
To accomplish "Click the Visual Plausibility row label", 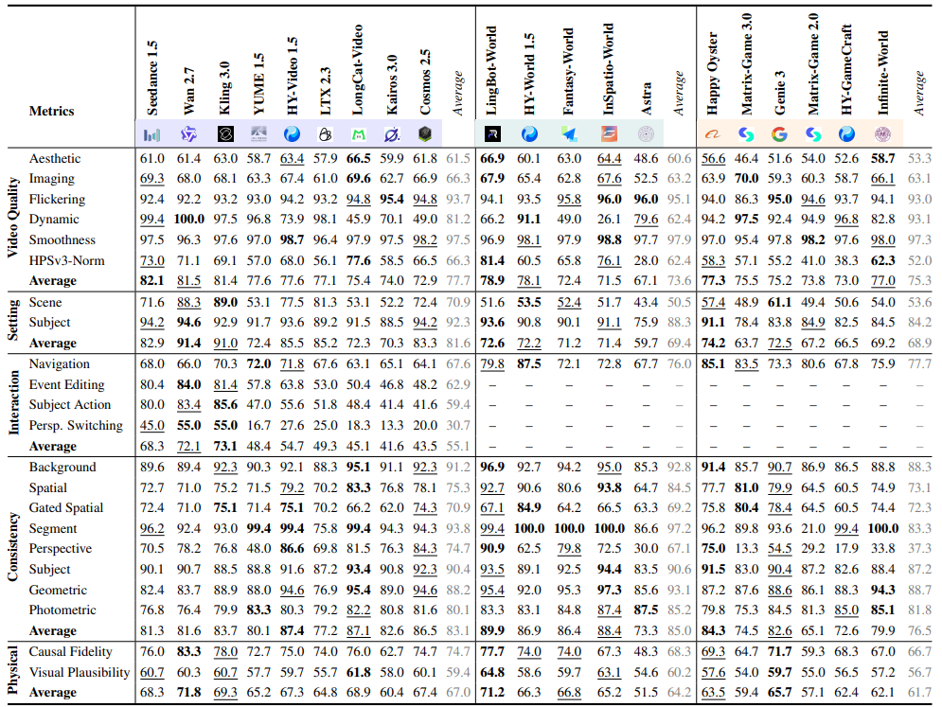I will click(80, 672).
